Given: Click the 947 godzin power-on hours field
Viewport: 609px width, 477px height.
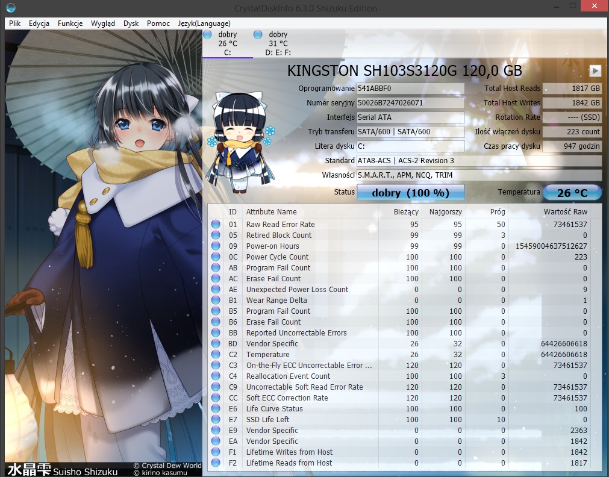Looking at the screenshot, I should pos(572,146).
